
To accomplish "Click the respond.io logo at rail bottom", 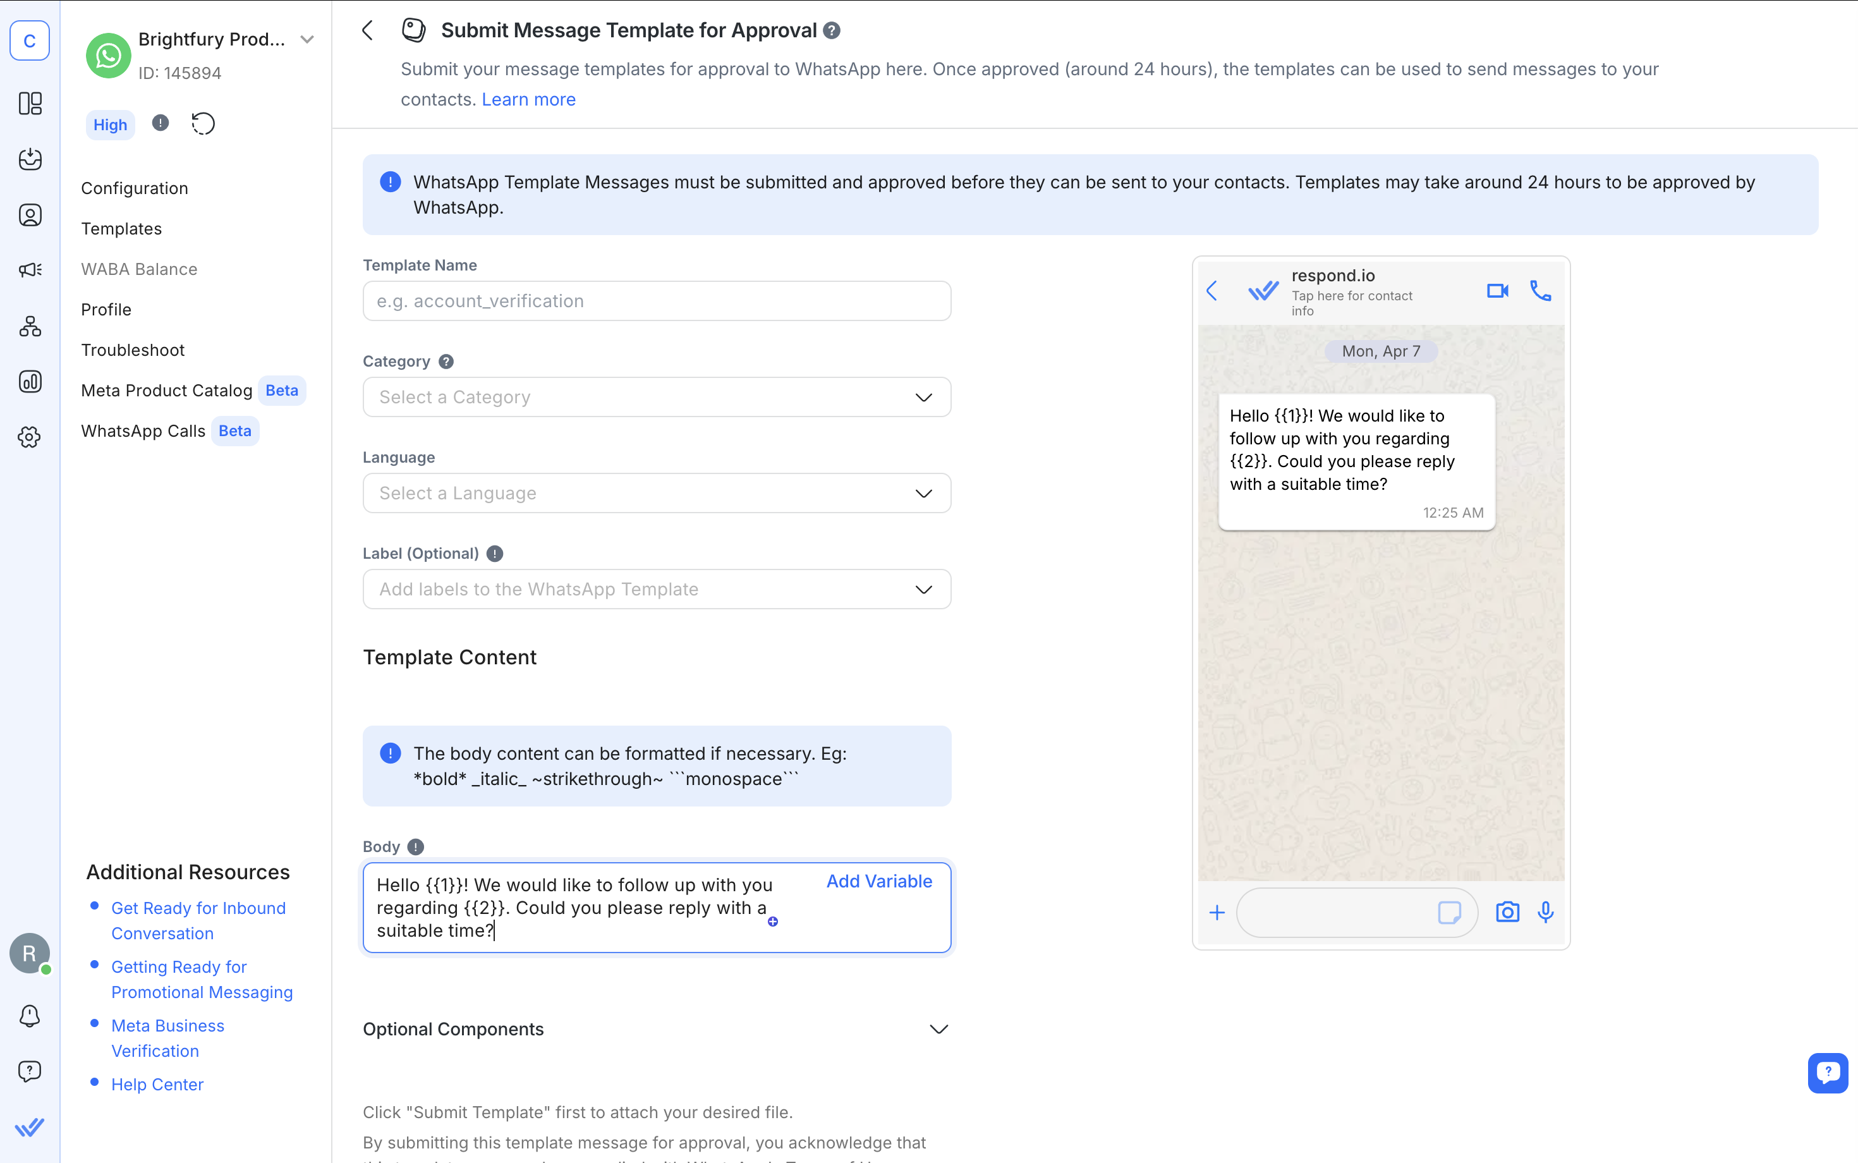I will click(x=29, y=1127).
